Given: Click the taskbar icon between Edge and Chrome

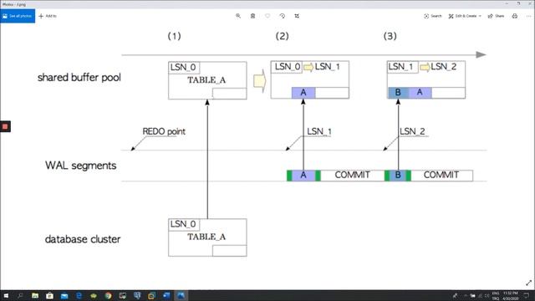Looking at the screenshot, I should coord(94,295).
